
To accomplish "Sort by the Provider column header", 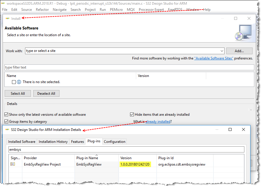I will point(48,158).
